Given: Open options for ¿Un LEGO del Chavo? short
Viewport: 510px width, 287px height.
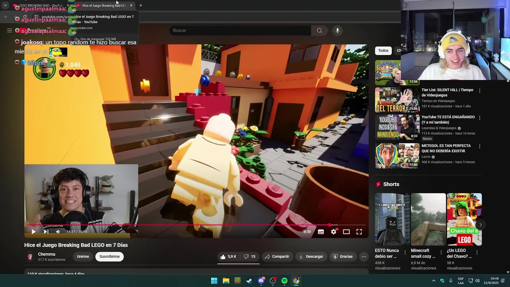Looking at the screenshot, I should [x=477, y=252].
